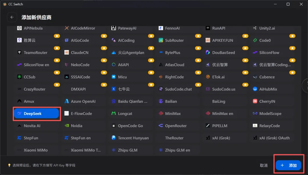Click the TeamoRouter label

click(36, 53)
